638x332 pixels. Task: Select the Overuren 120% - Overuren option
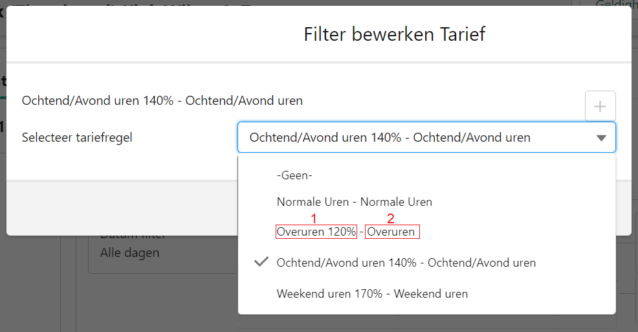[426, 232]
